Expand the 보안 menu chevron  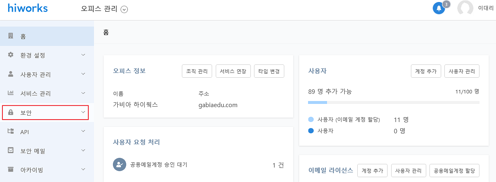pyautogui.click(x=83, y=112)
